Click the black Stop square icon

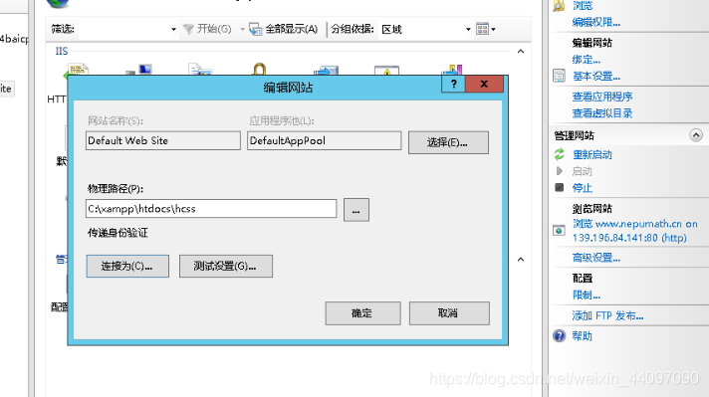point(560,187)
